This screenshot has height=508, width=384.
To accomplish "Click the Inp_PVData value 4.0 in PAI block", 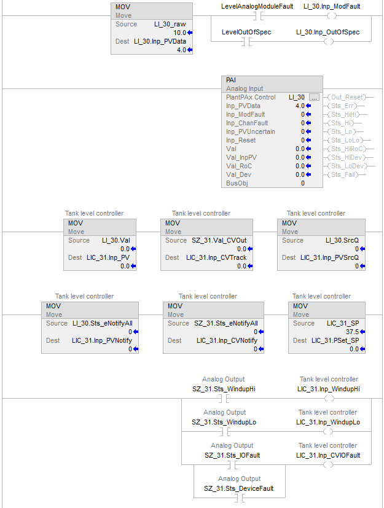I will tap(300, 106).
